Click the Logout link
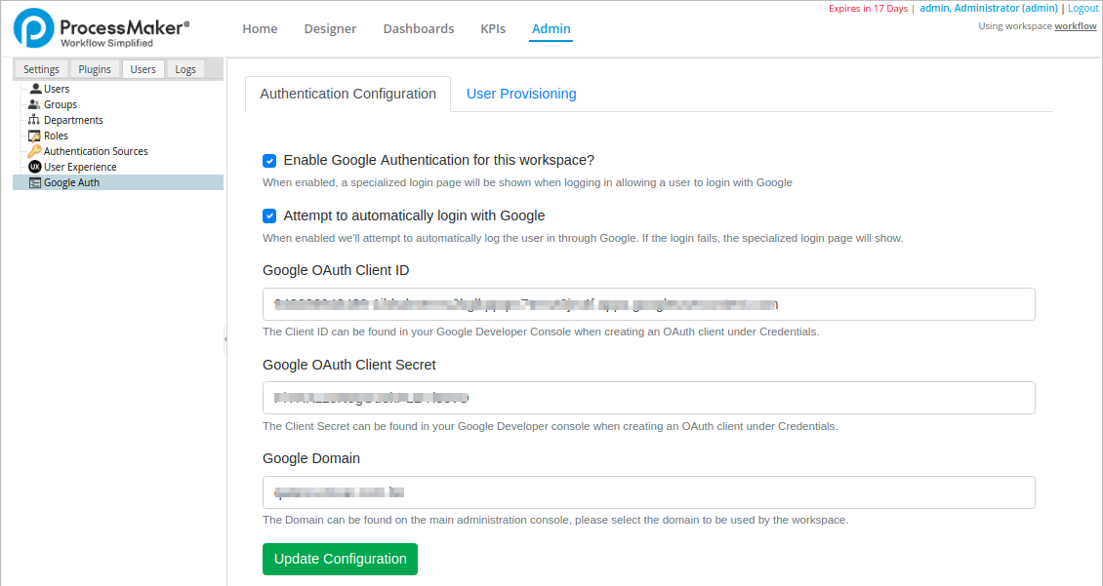The width and height of the screenshot is (1103, 586). click(1083, 8)
